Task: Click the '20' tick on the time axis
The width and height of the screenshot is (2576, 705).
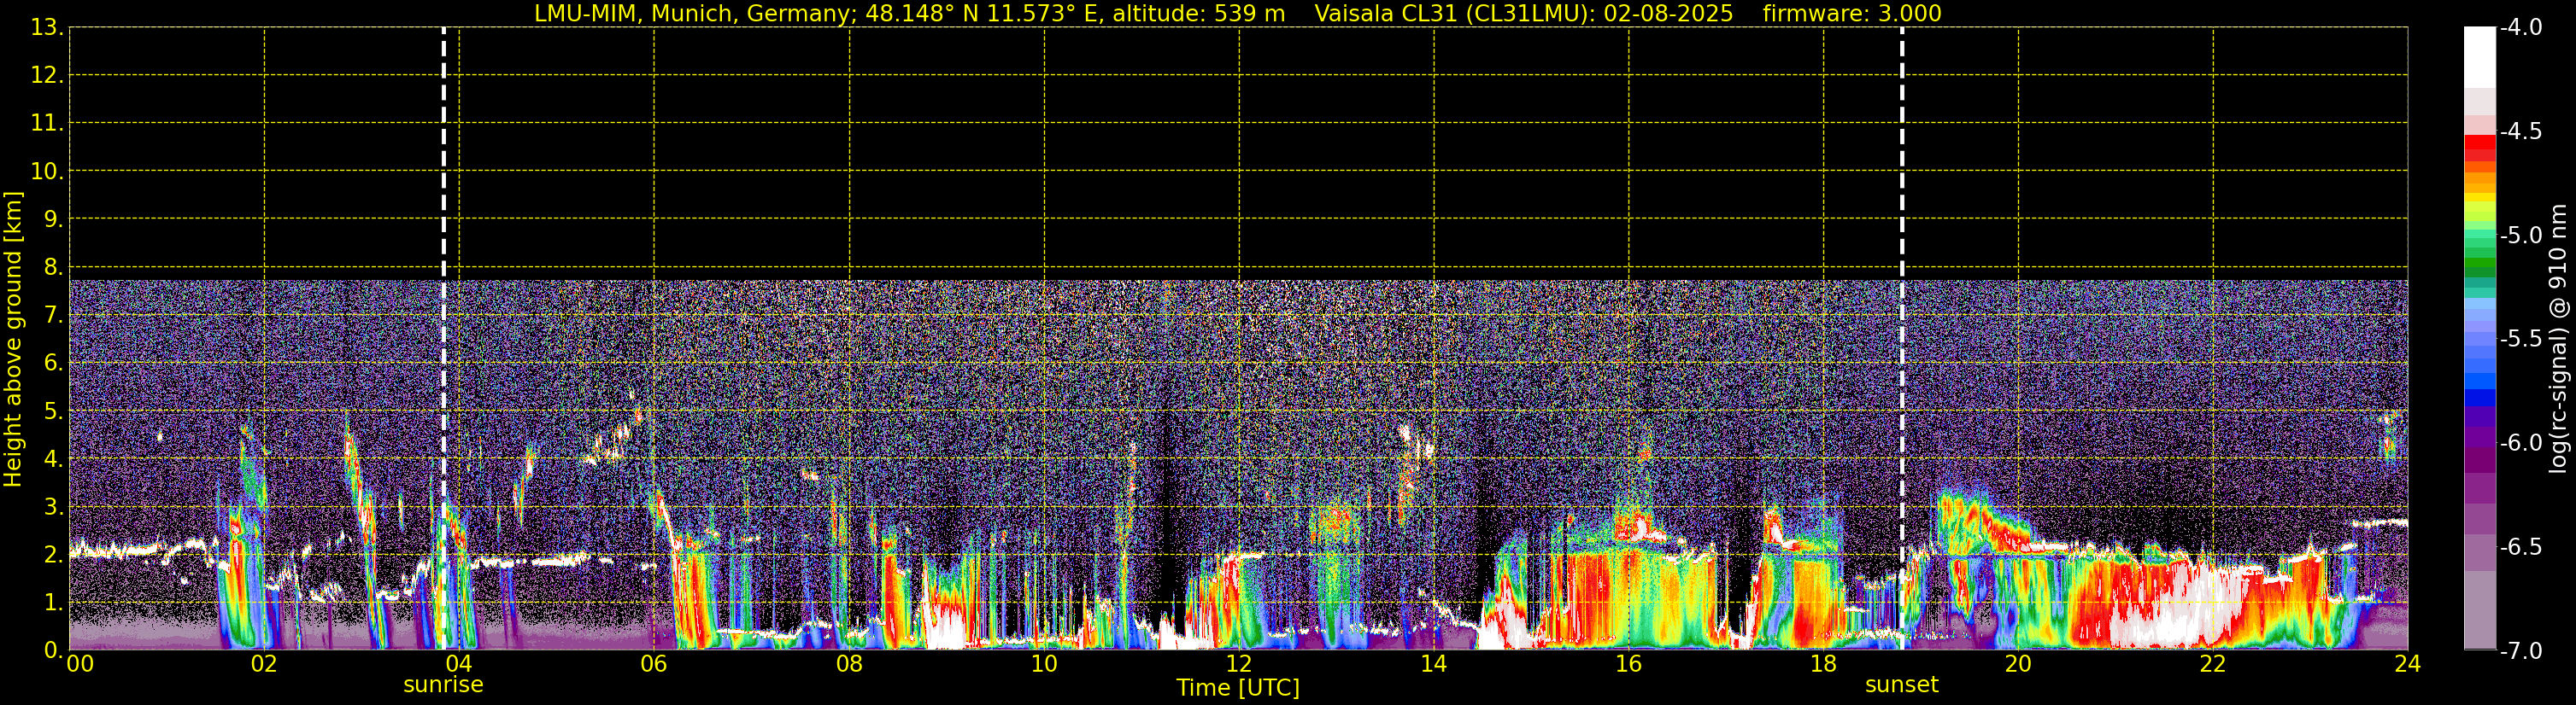Action: 2018,664
